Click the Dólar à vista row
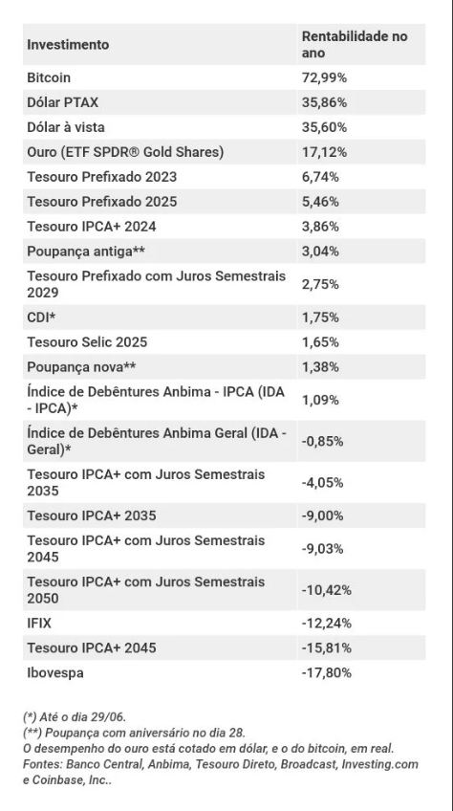The image size is (453, 811). coord(224,127)
